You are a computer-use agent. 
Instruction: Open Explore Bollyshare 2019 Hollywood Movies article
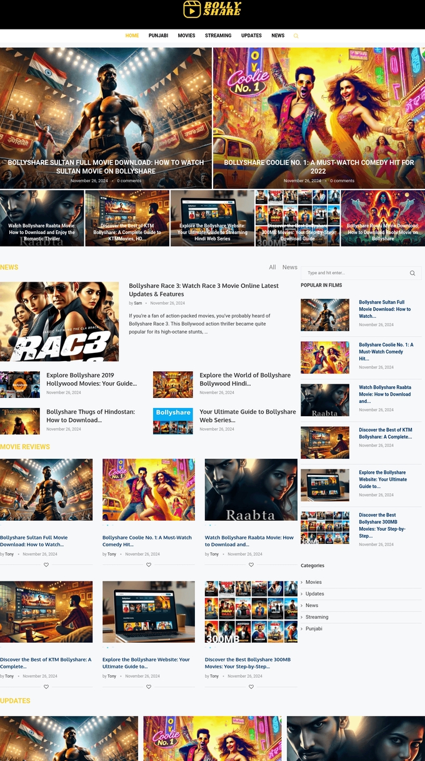click(91, 379)
